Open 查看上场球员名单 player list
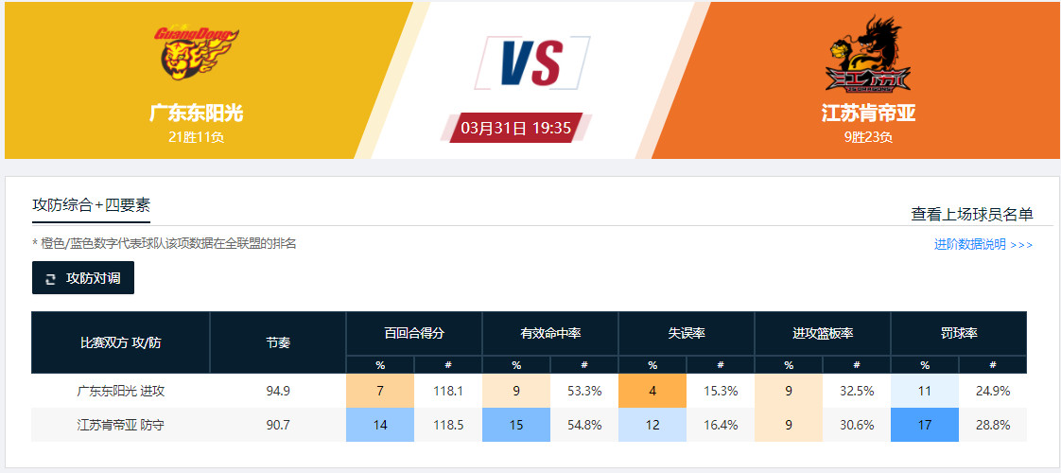Screen dimensions: 1061x473 [x=971, y=215]
